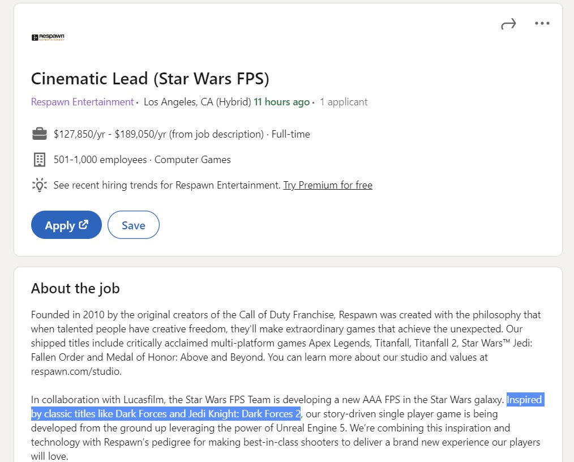
Task: Click the About the job heading
Action: click(x=75, y=288)
